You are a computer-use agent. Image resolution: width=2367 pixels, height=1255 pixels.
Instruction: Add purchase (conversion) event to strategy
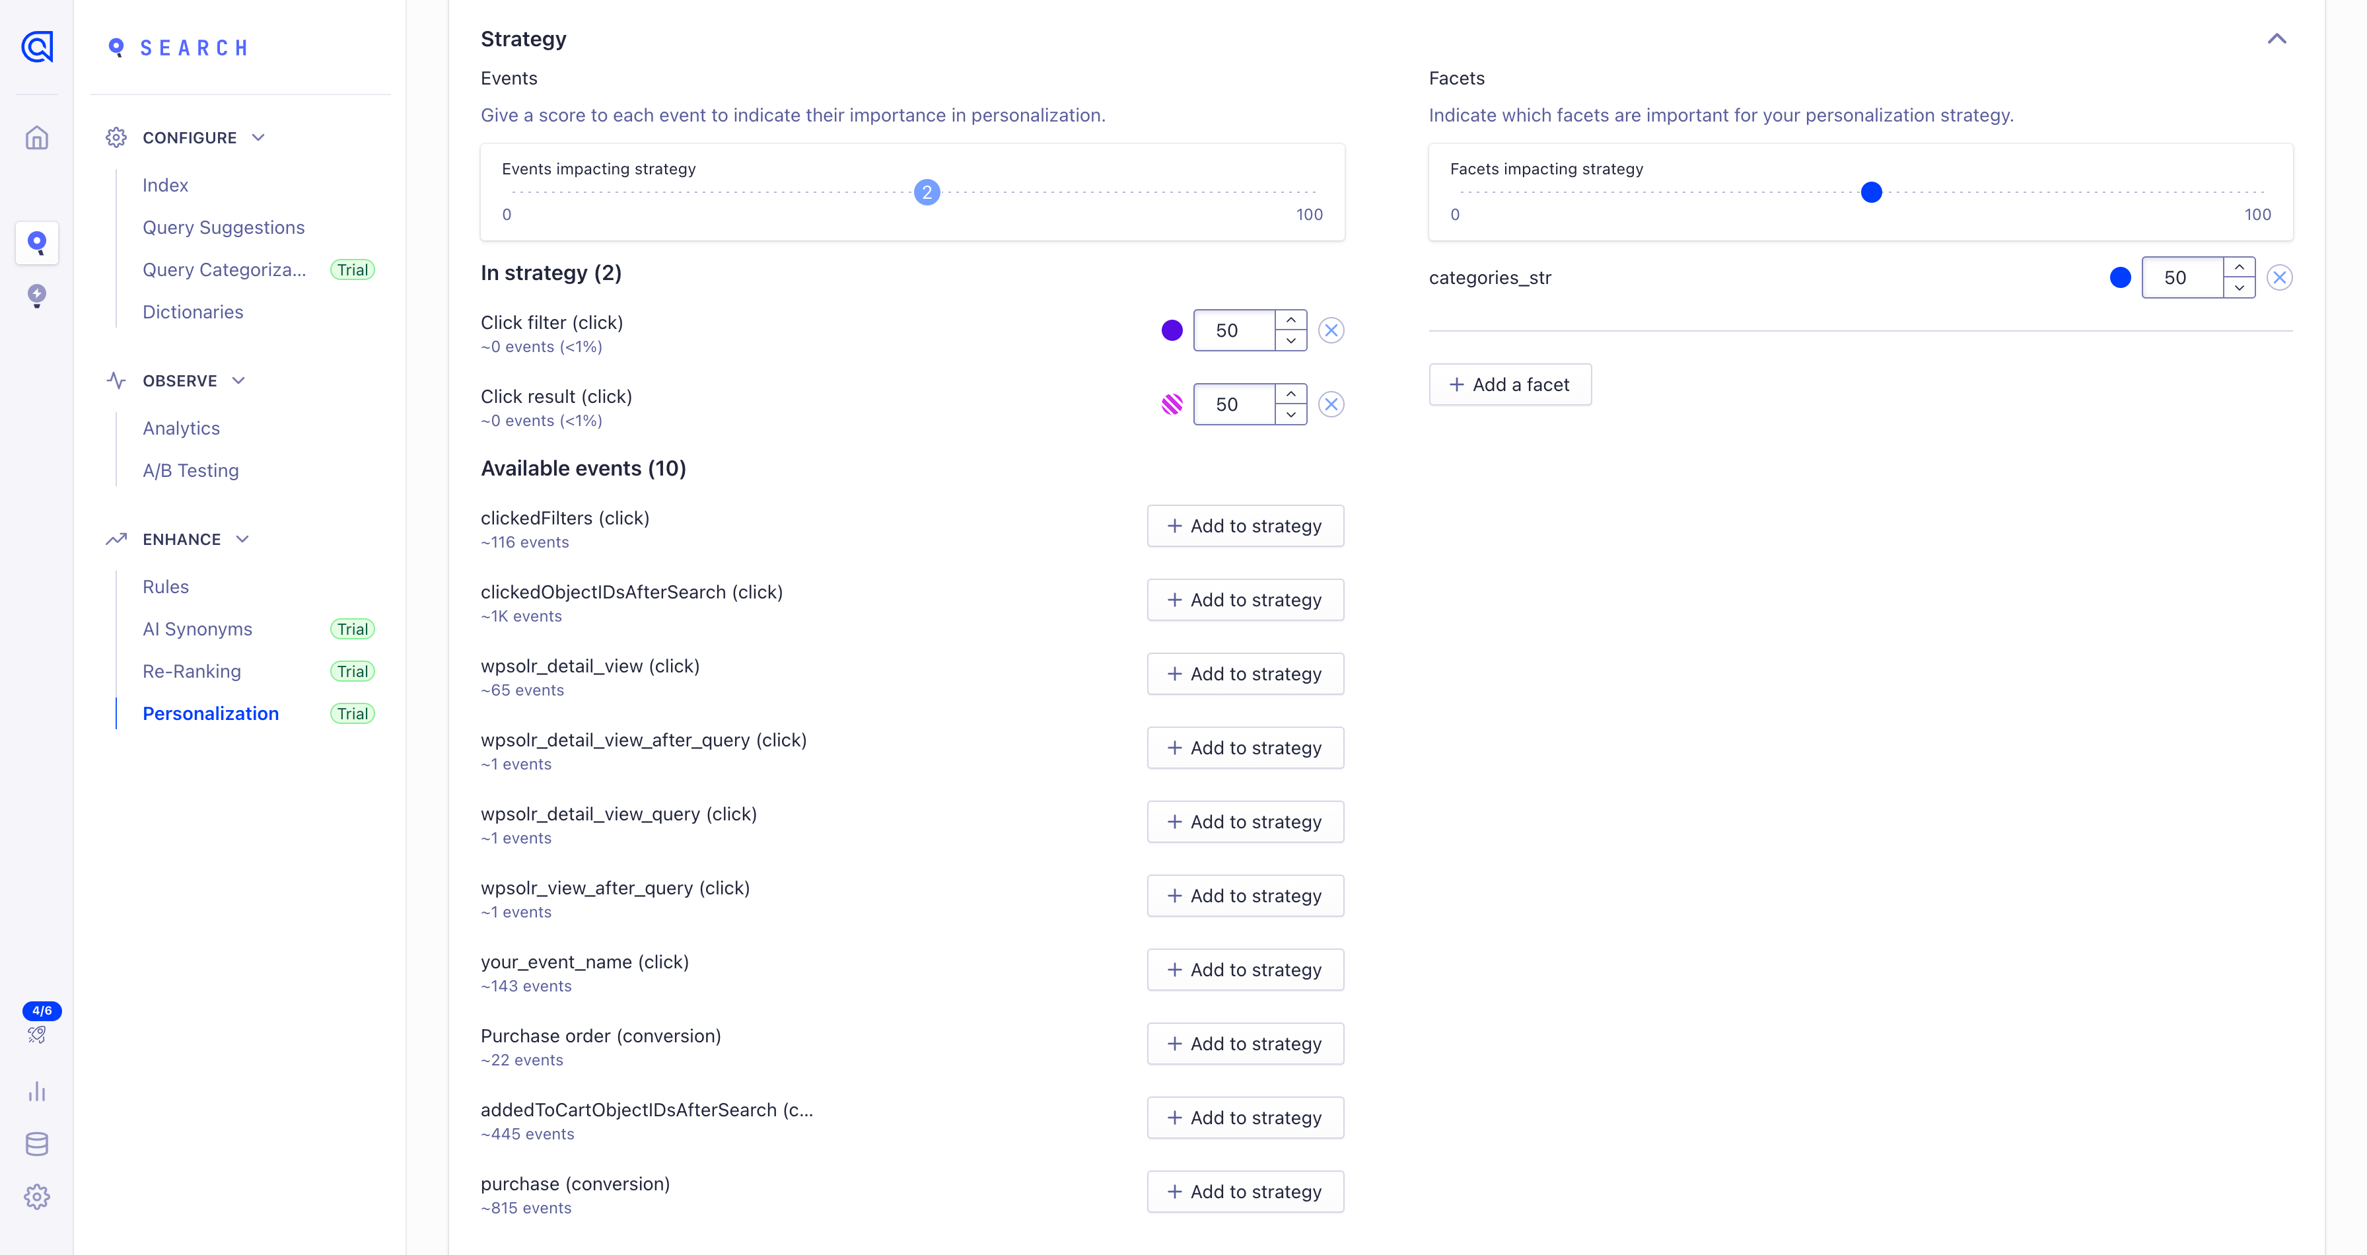click(1245, 1192)
